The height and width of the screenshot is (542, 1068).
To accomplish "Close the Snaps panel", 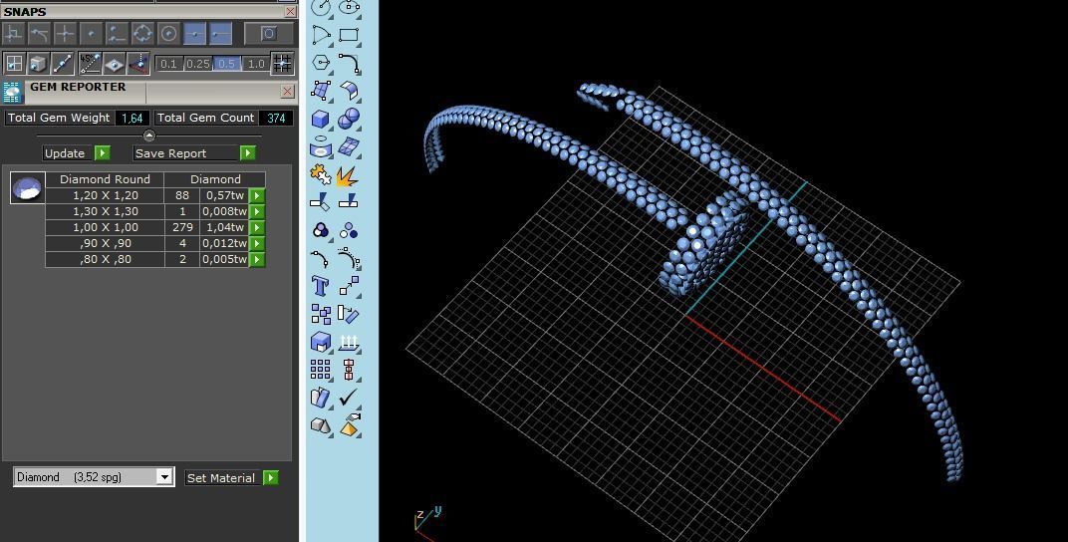I will click(x=290, y=12).
